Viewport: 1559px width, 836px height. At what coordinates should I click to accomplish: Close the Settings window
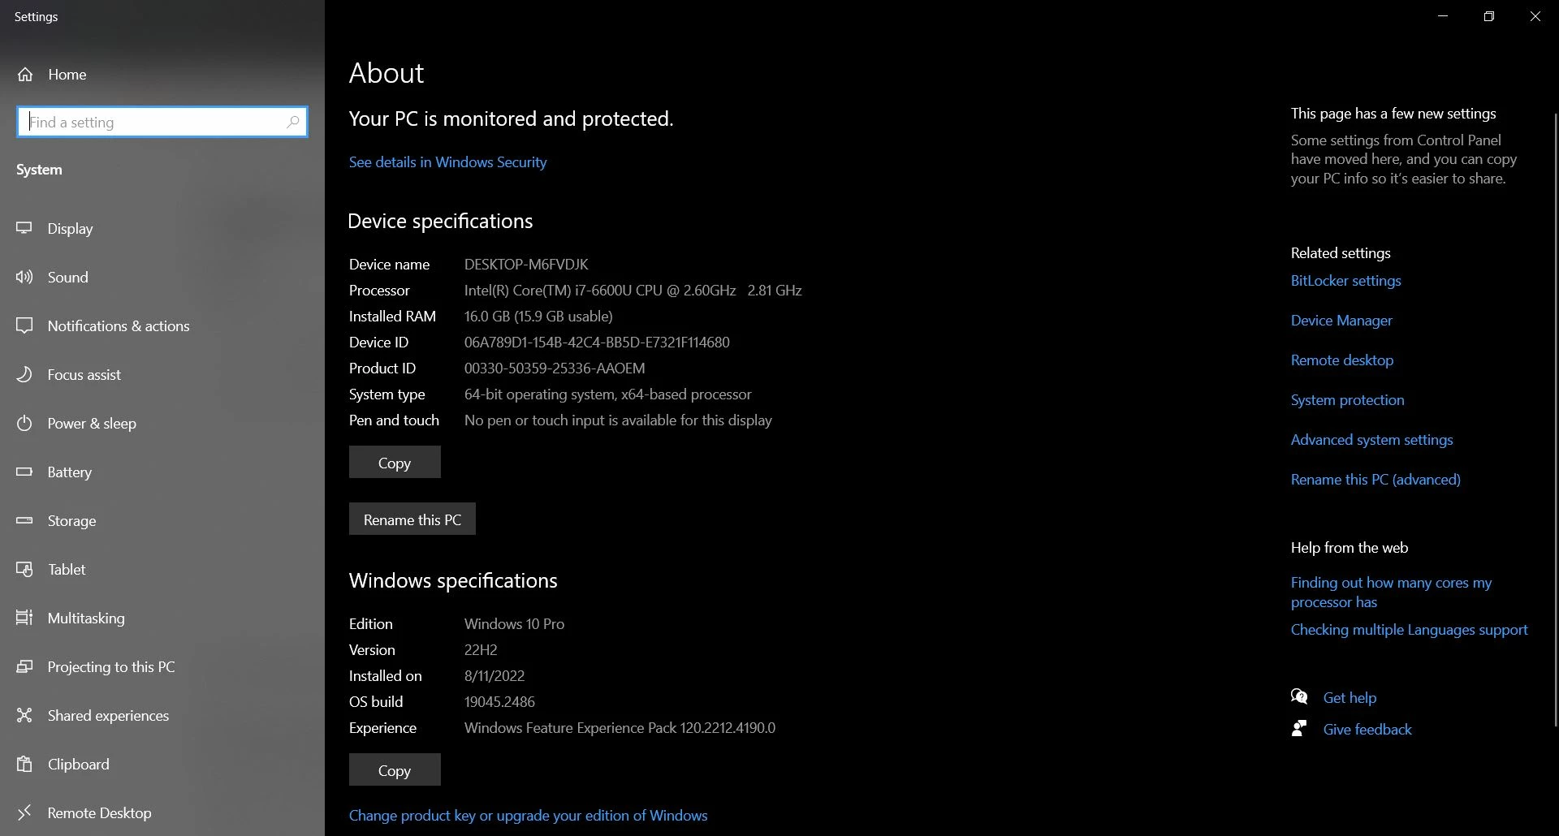[1535, 16]
